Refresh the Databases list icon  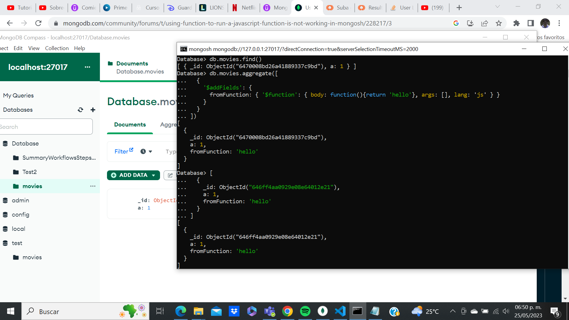click(x=80, y=110)
